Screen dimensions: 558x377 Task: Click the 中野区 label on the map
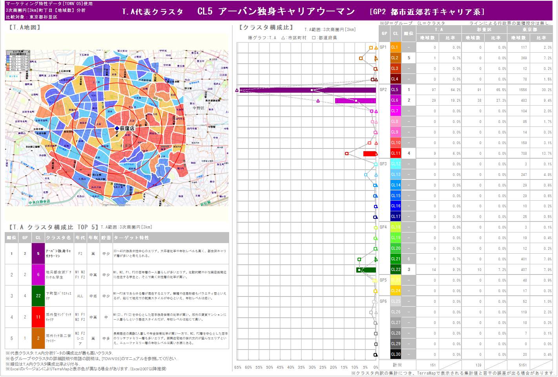click(x=199, y=107)
